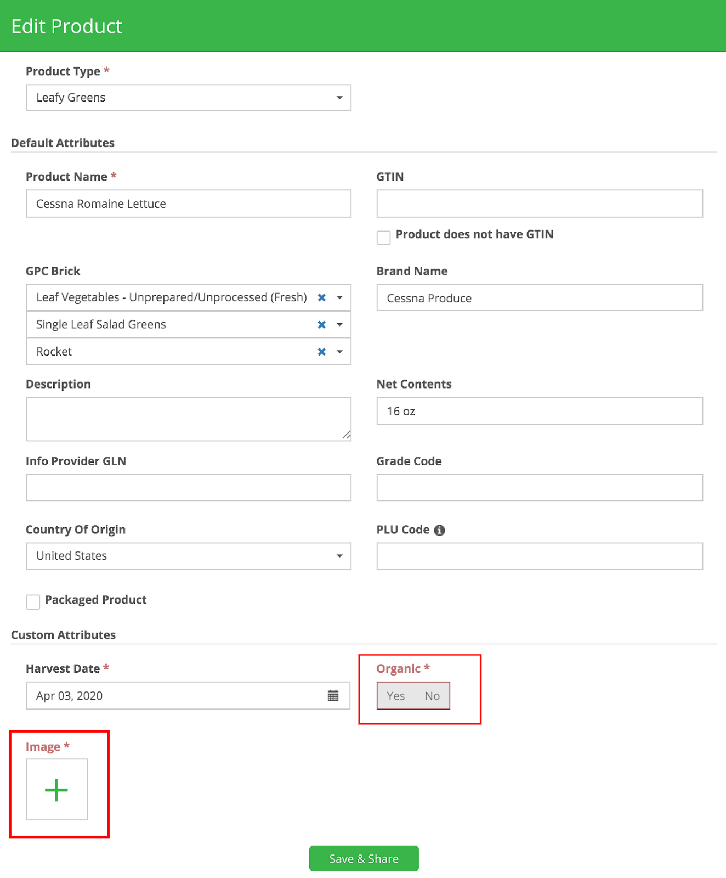This screenshot has width=726, height=878.
Task: Click the Harvest Date calendar icon
Action: 333,695
